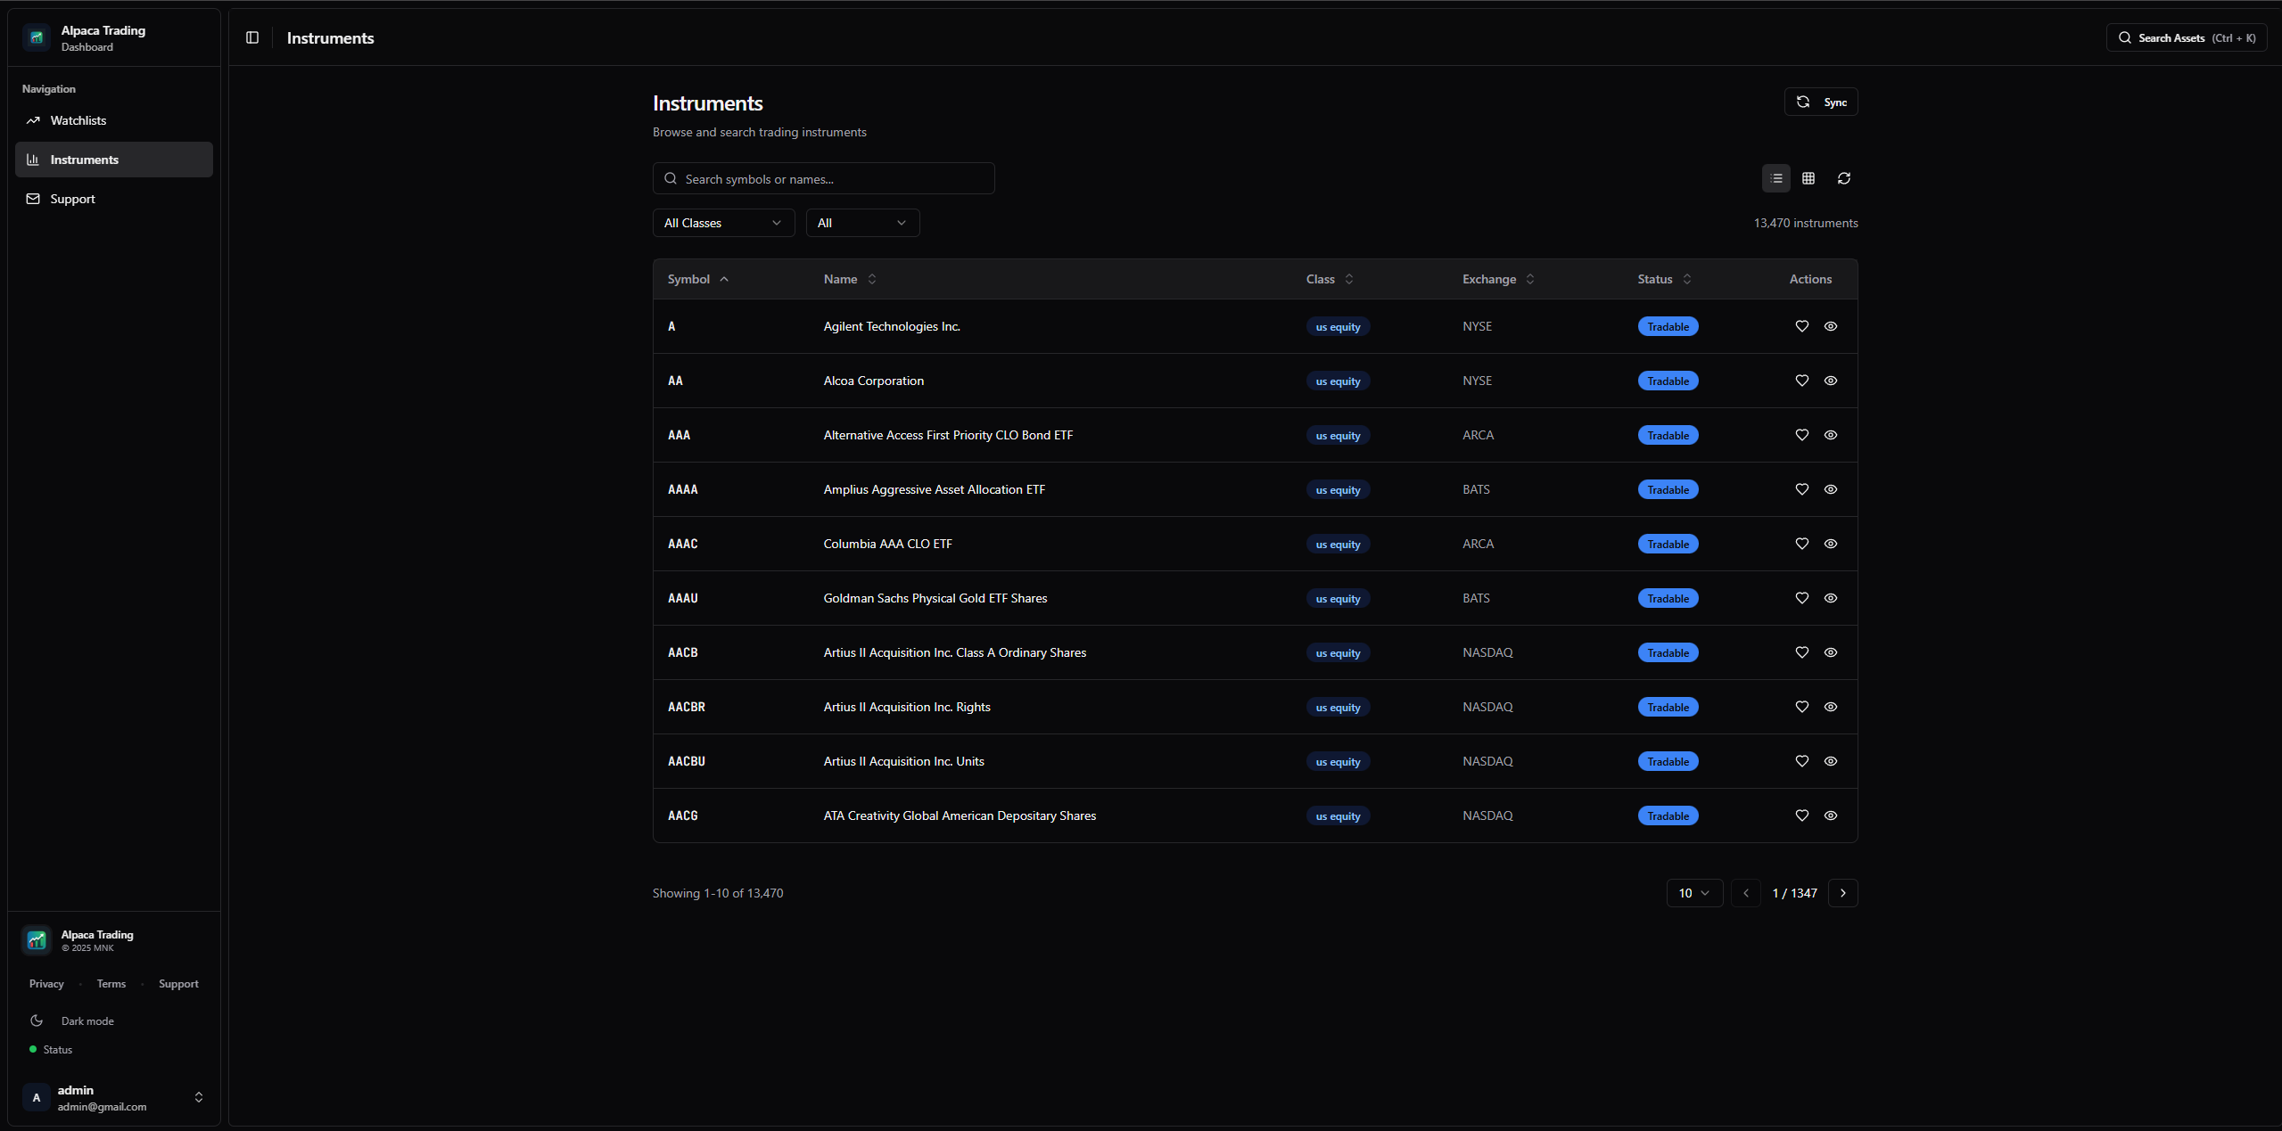Open the Terms footer link
The height and width of the screenshot is (1131, 2282).
[x=111, y=984]
